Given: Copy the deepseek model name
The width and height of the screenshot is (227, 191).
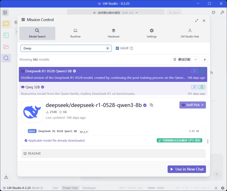Looking at the screenshot, I should coord(152,105).
